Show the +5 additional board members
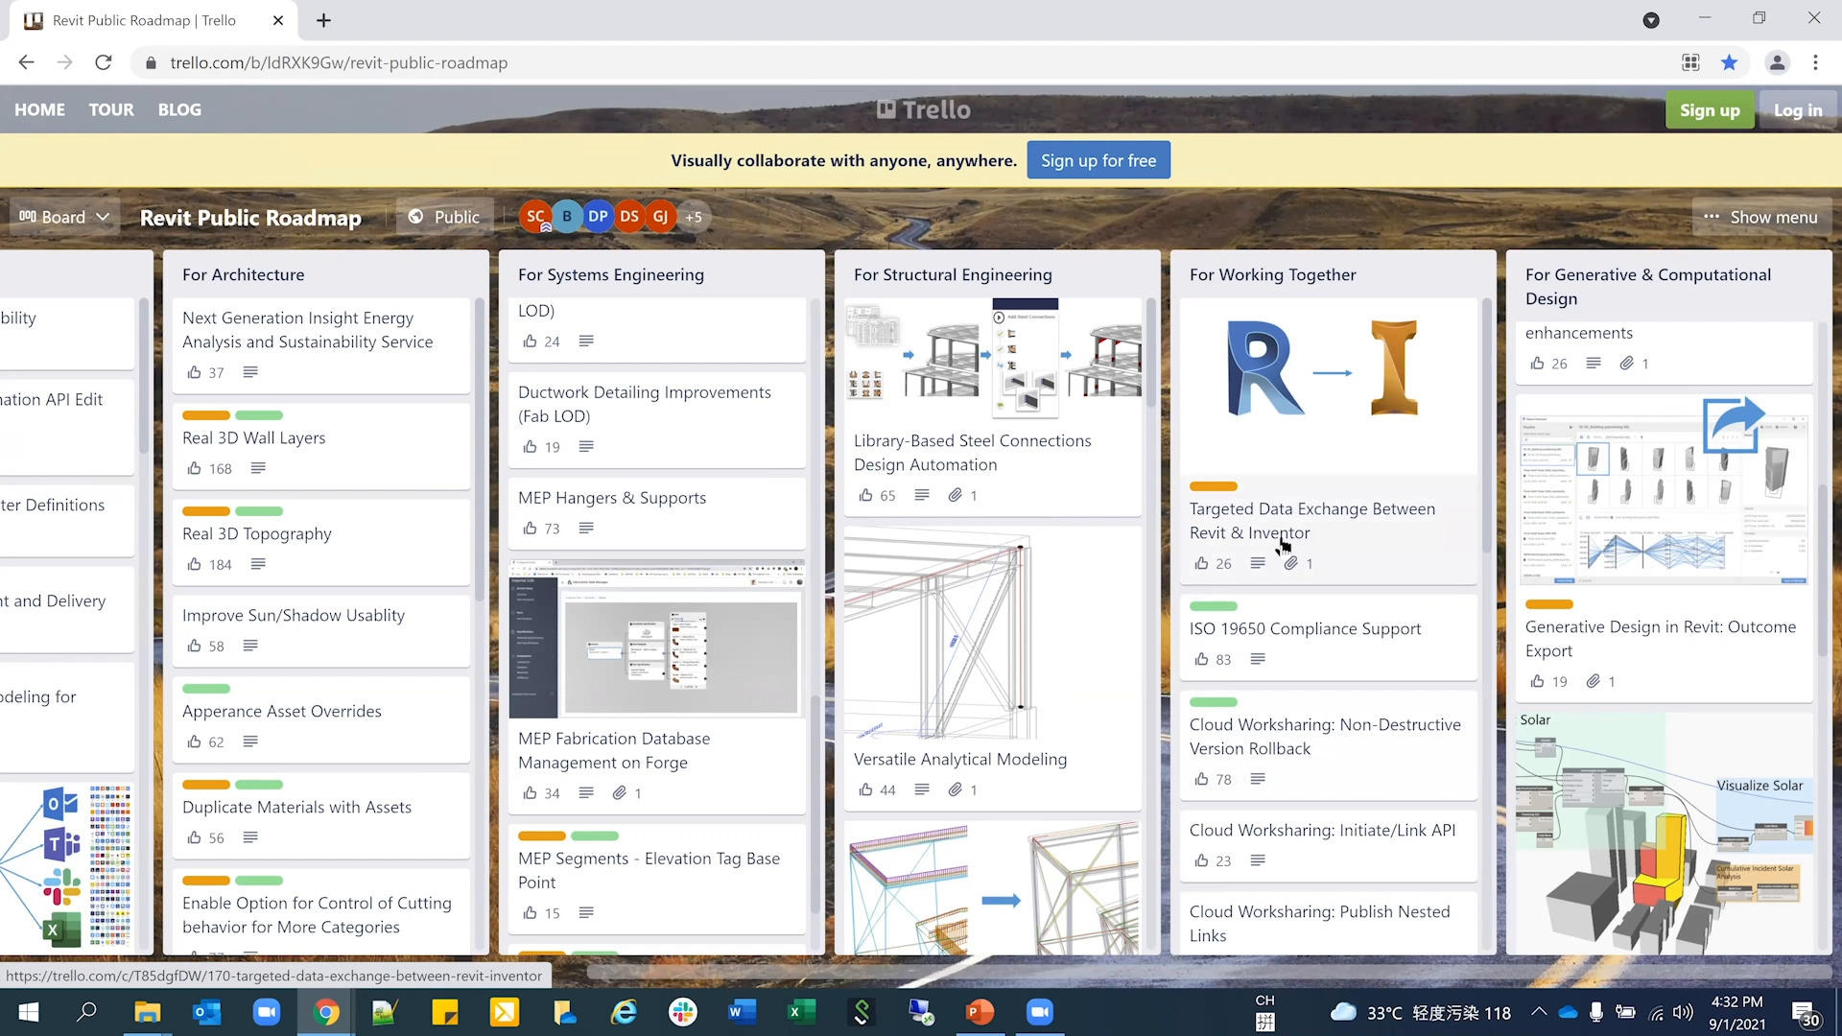The image size is (1842, 1036). [x=693, y=217]
